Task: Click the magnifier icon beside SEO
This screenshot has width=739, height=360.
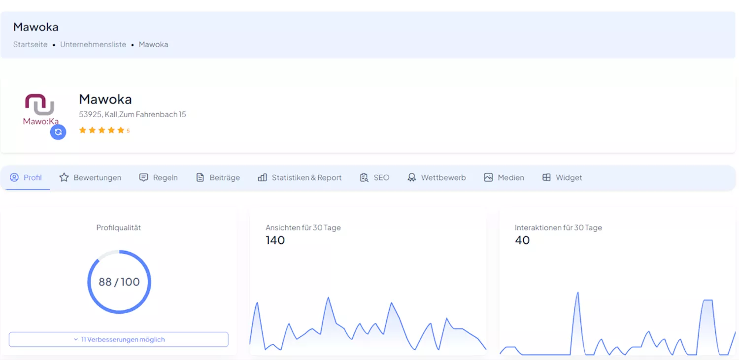Action: 364,177
